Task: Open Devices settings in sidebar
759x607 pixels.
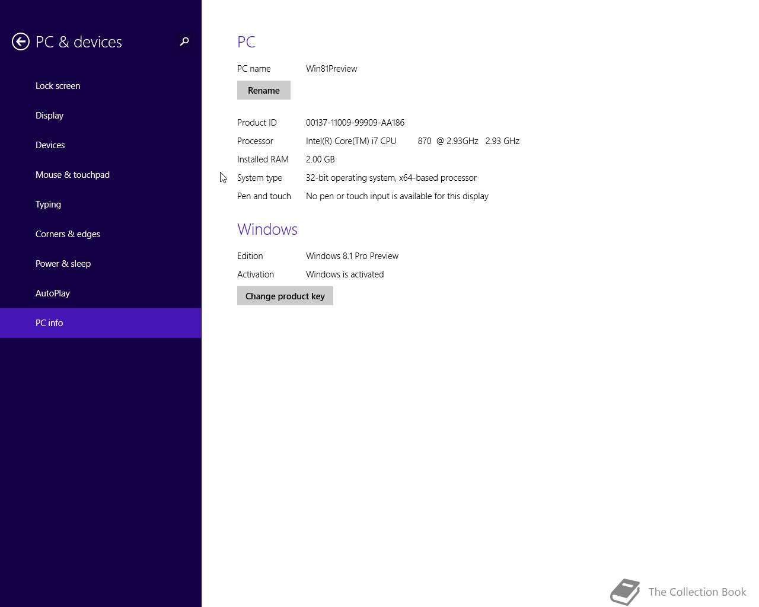Action: point(101,145)
